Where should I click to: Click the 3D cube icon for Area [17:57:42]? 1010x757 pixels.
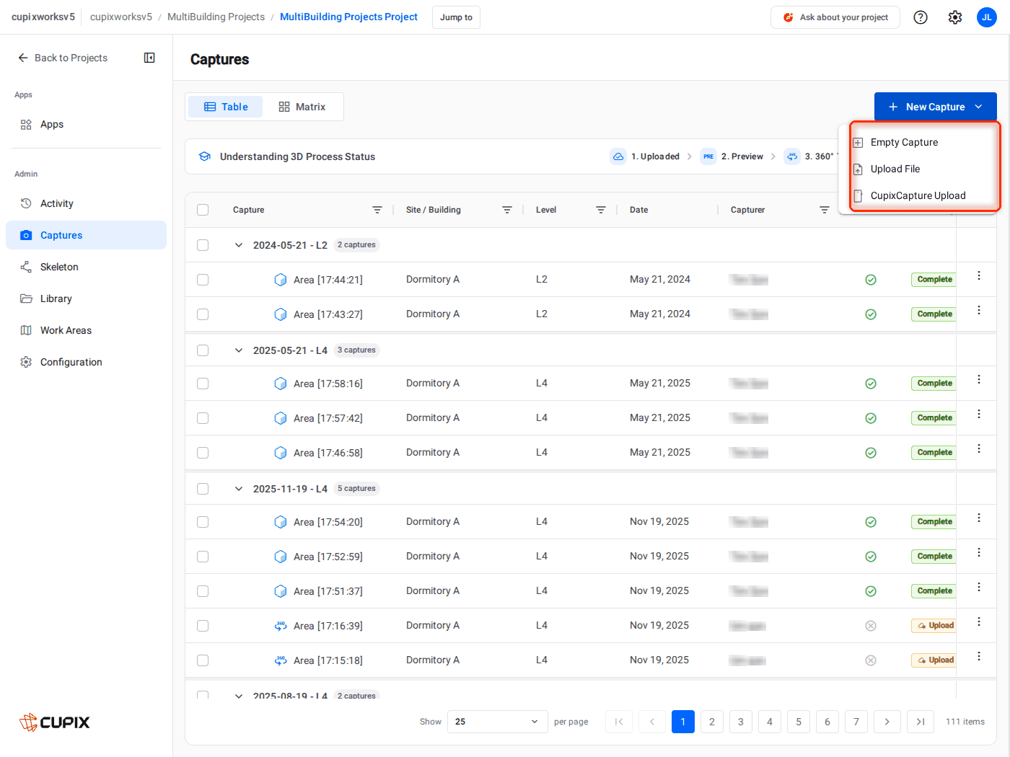pos(281,418)
